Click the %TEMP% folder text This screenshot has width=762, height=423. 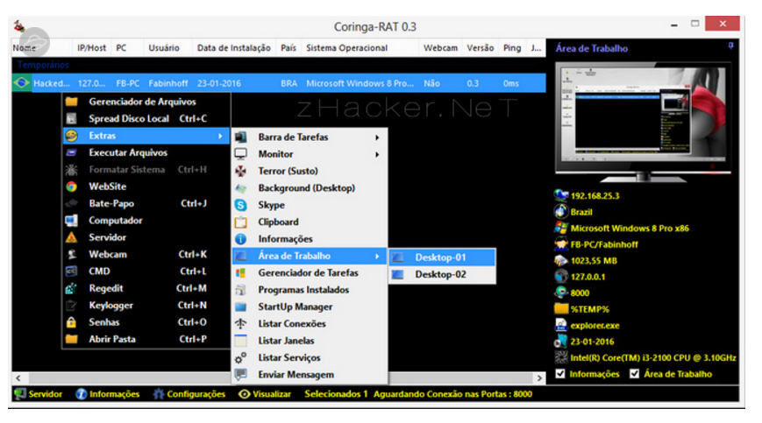coord(589,309)
